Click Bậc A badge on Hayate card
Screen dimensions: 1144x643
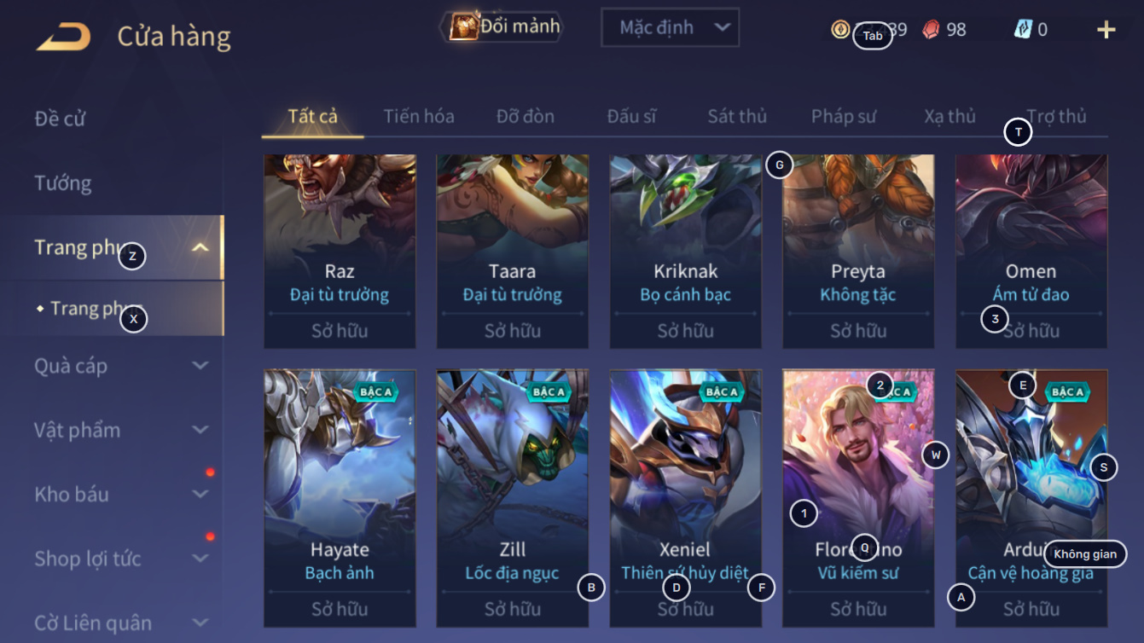click(376, 391)
